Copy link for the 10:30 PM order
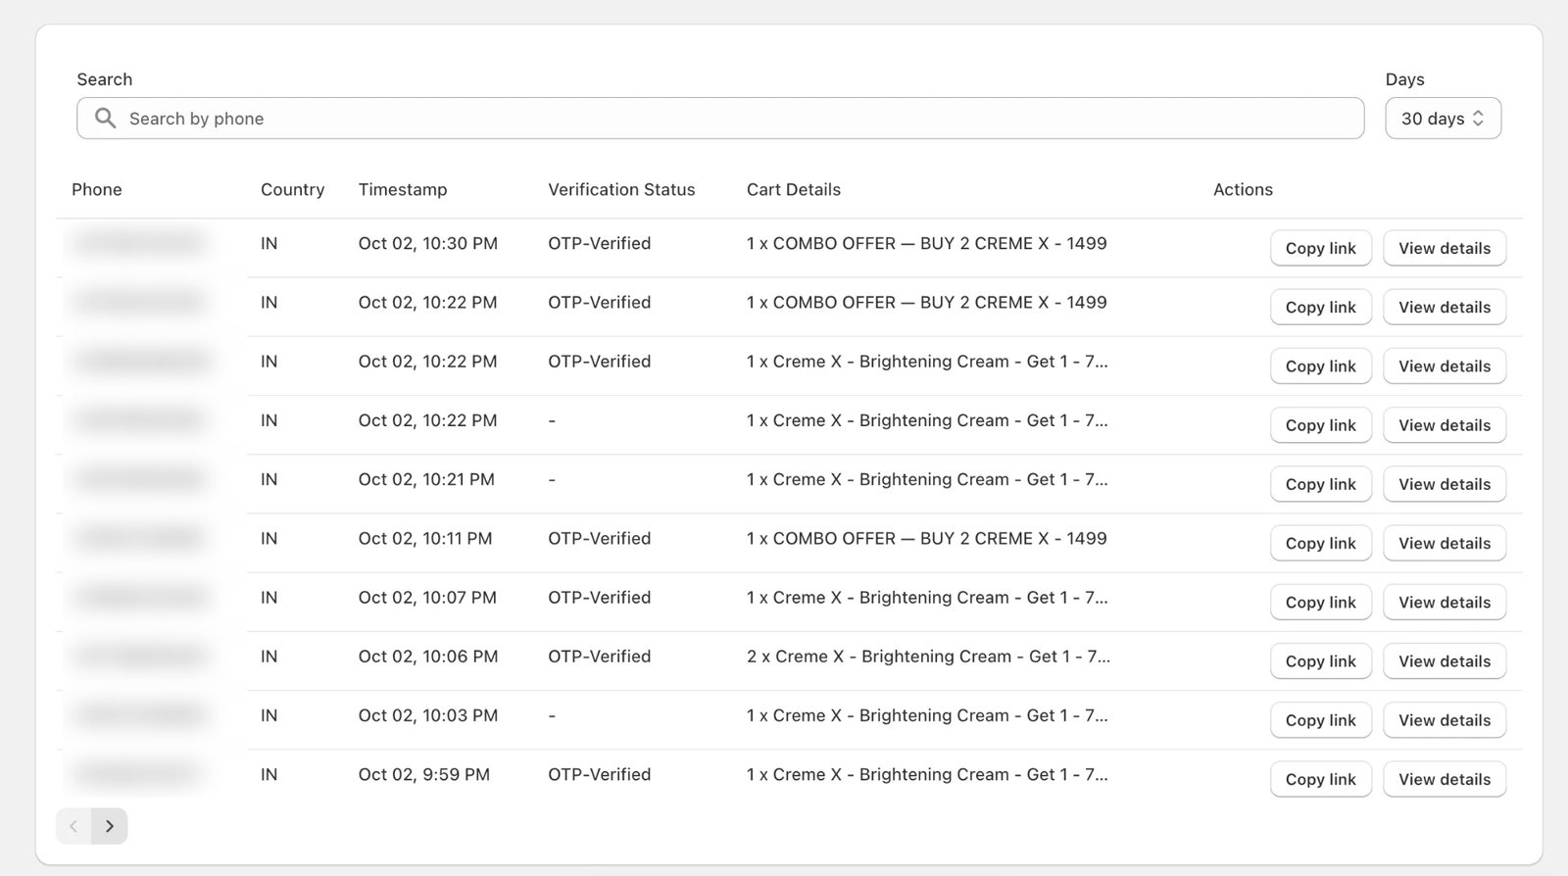This screenshot has width=1568, height=876. click(x=1320, y=248)
